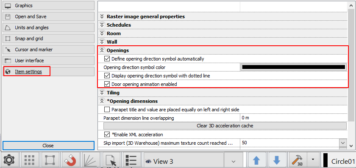Screen dimensions: 356x168
Task: Open the Snap and grid settings page
Action: pyautogui.click(x=49, y=39)
